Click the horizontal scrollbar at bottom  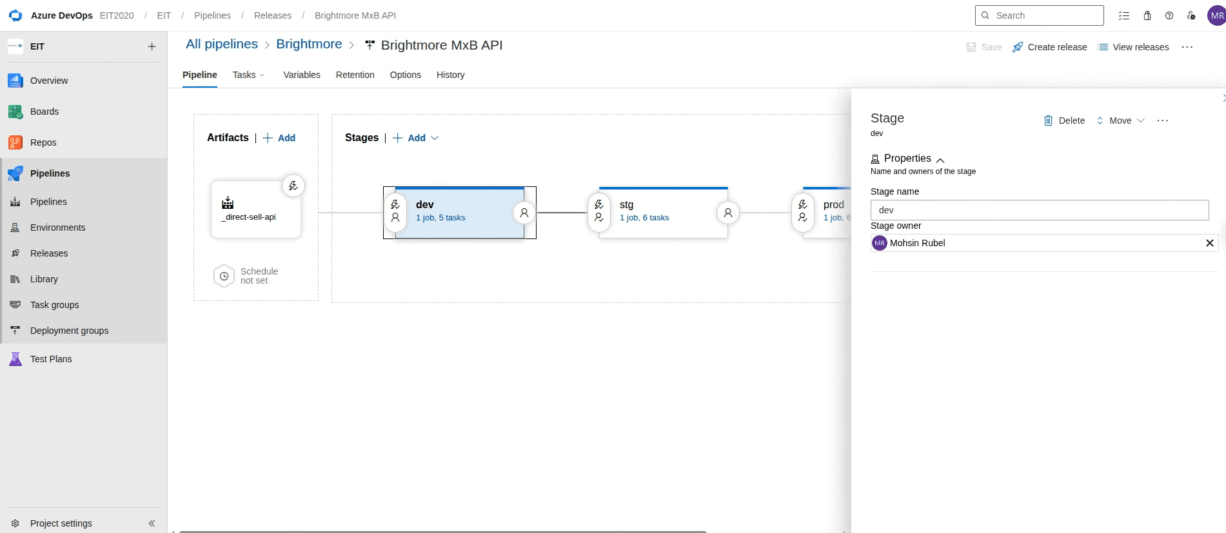pyautogui.click(x=442, y=532)
